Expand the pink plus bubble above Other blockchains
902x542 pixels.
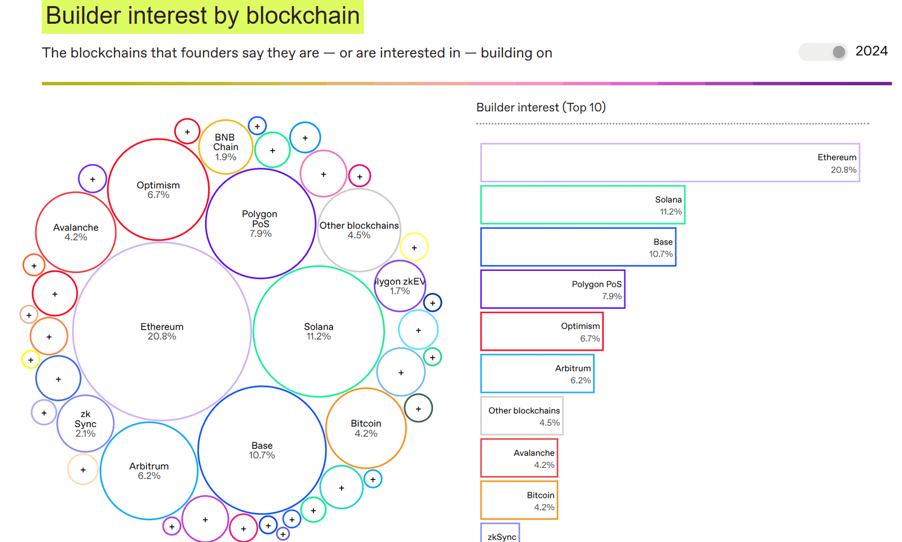(x=324, y=174)
